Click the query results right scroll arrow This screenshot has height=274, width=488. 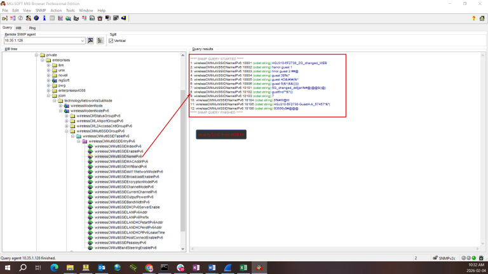tap(478, 249)
